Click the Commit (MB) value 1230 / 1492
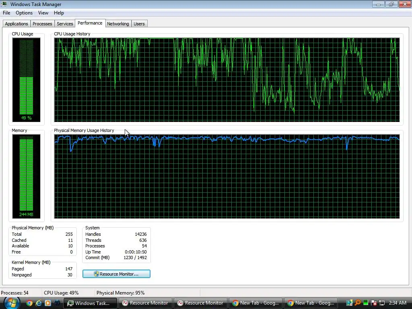Image resolution: width=412 pixels, height=309 pixels. tap(135, 258)
